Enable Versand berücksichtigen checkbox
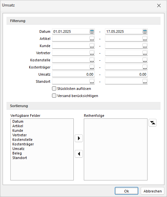This screenshot has height=197, width=167. pyautogui.click(x=54, y=96)
